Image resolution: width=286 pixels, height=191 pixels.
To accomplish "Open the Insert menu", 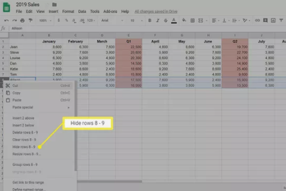I will [x=53, y=11].
